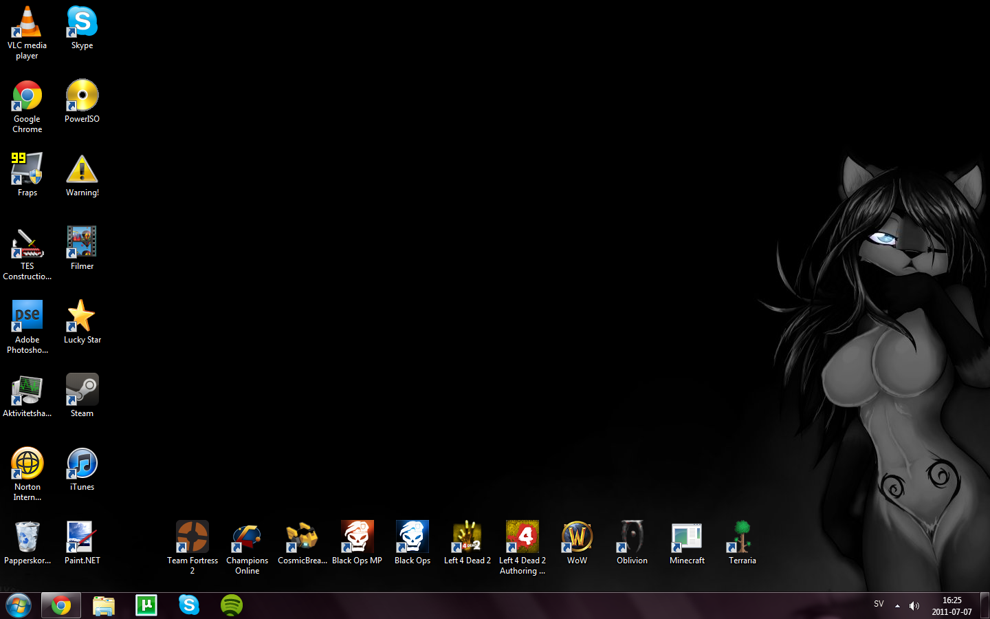Click the Left 4 Dead 2 game icon
The height and width of the screenshot is (619, 990).
point(467,543)
